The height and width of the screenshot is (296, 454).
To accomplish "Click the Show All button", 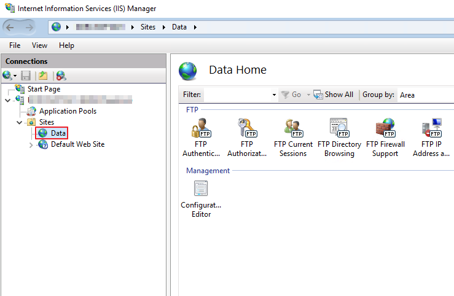I will click(x=334, y=95).
